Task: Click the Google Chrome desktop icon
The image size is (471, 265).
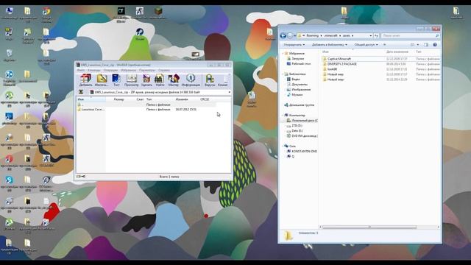Action: click(x=46, y=14)
